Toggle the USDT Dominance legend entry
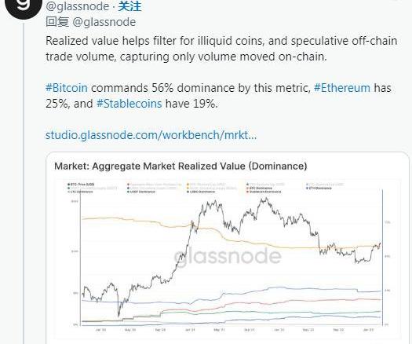The image size is (412, 344). (140, 192)
